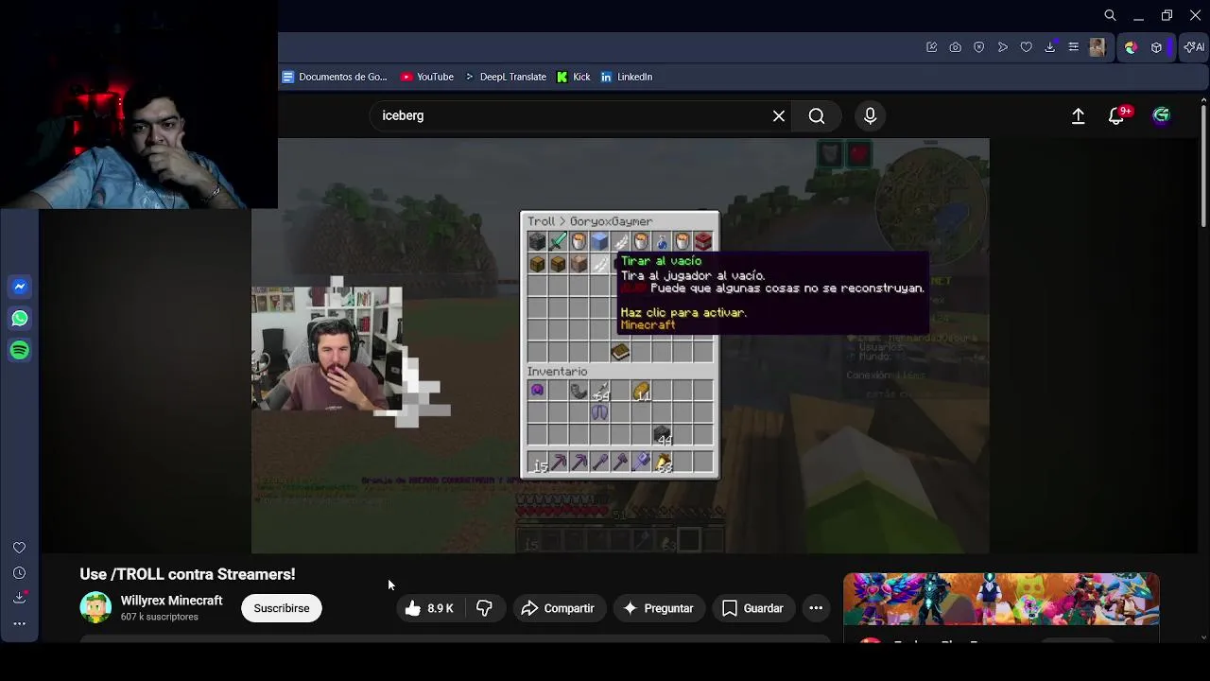Save the video with Guardar
The image size is (1210, 681).
pos(752,608)
